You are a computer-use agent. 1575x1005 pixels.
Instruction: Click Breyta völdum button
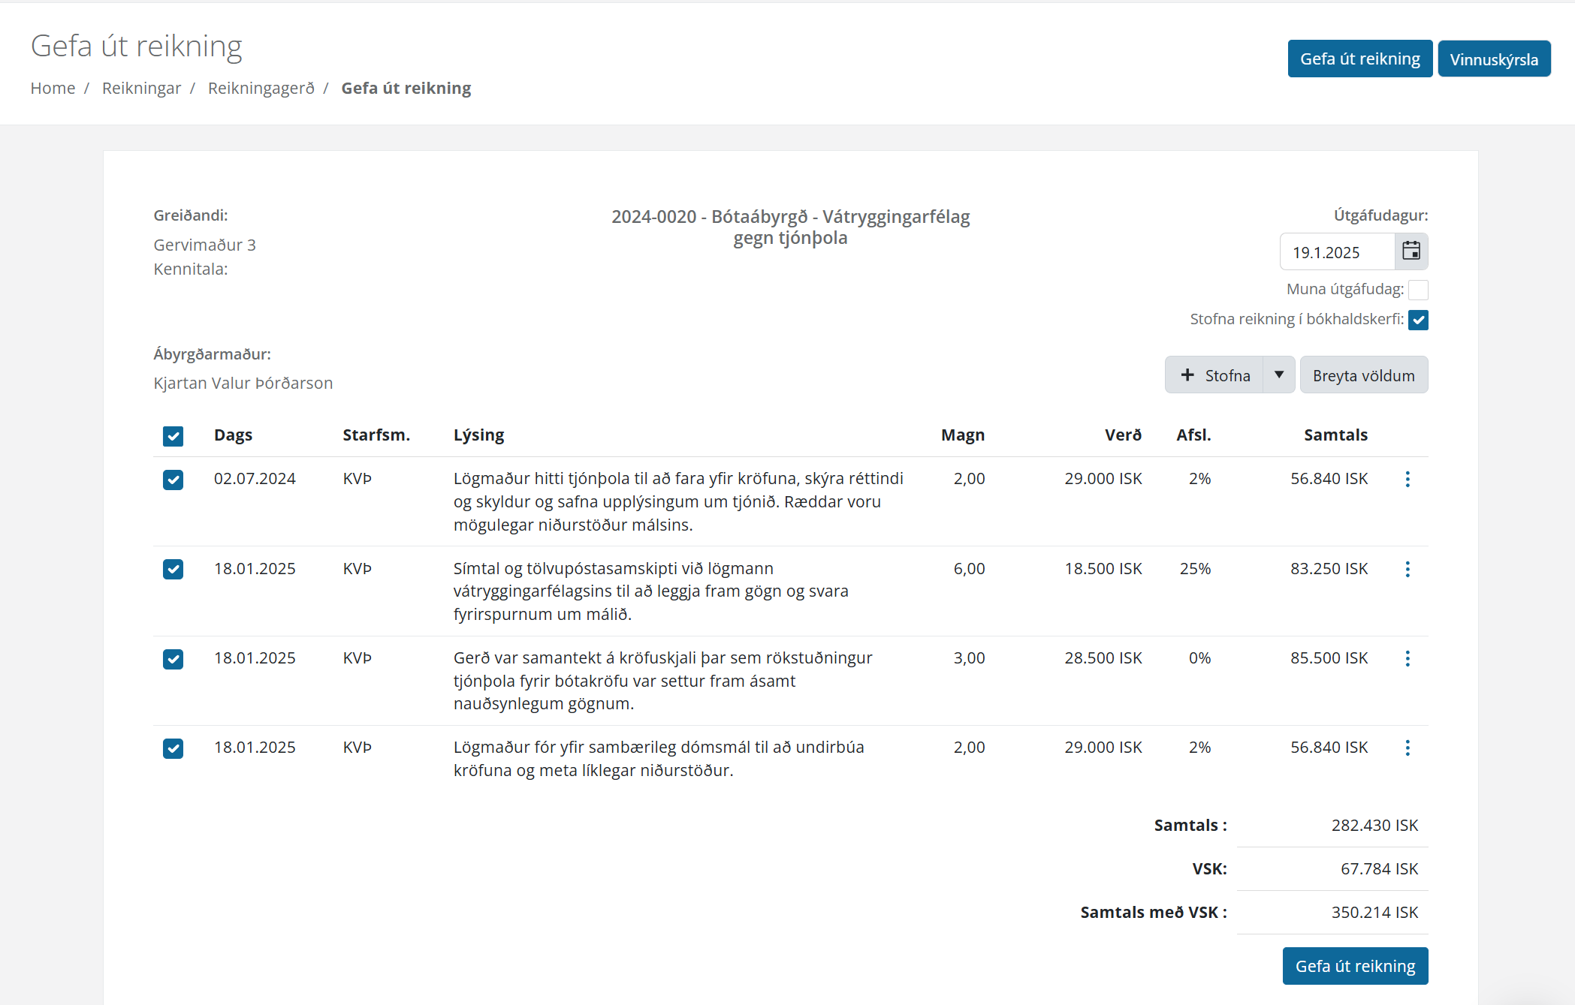(x=1364, y=375)
